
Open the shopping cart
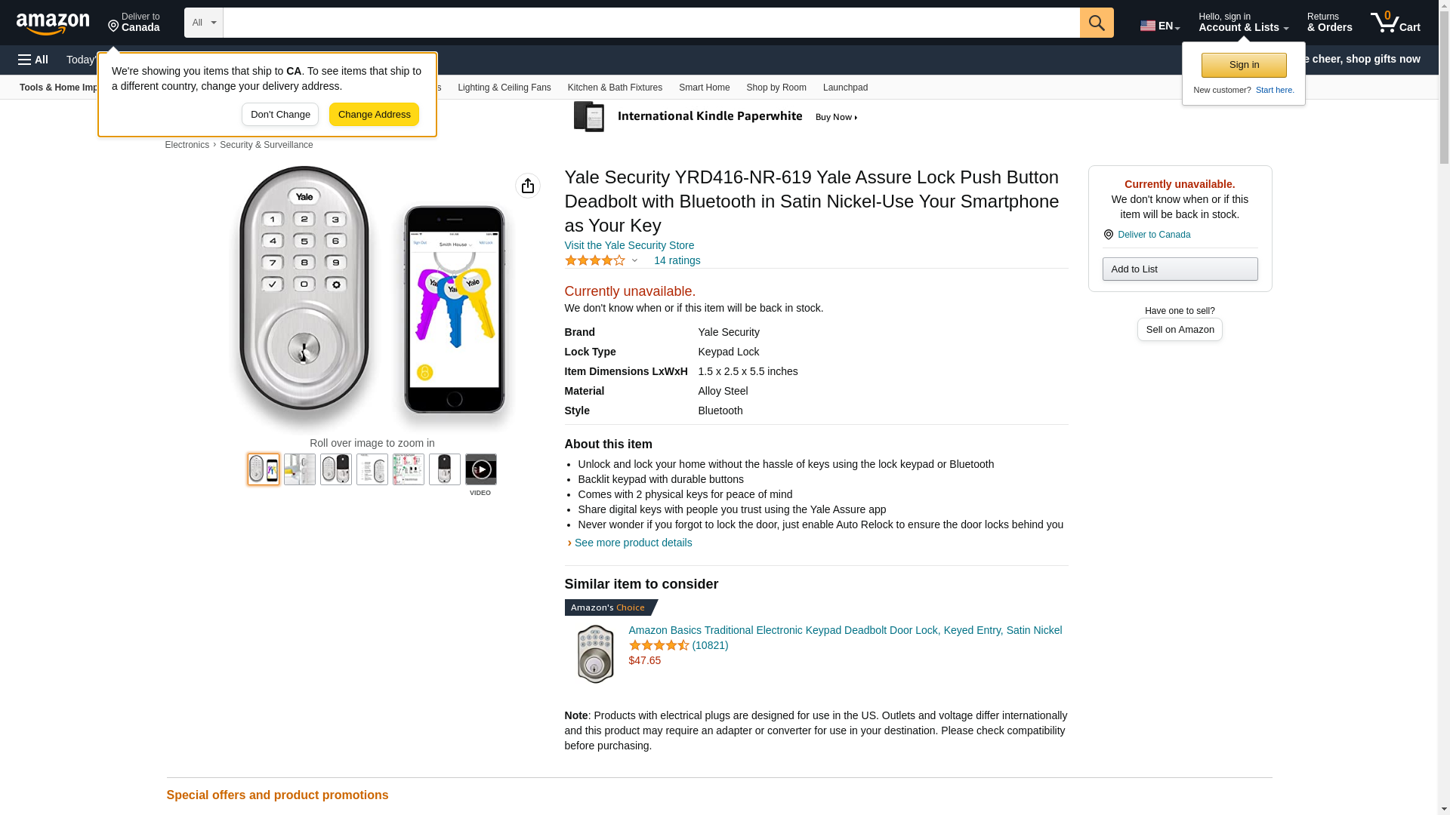1395,23
